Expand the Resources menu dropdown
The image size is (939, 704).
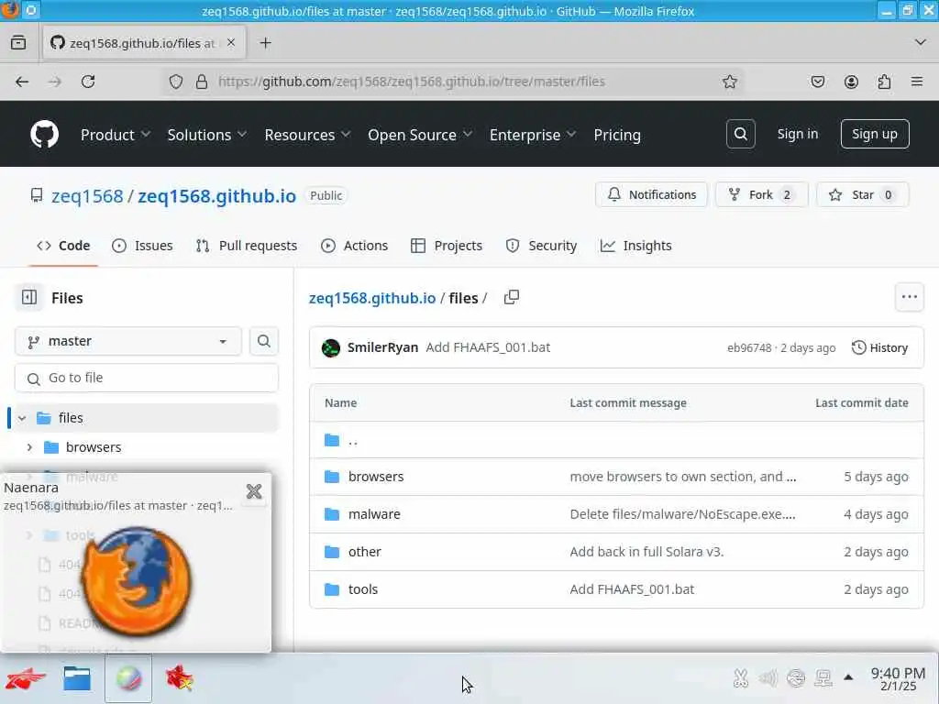tap(307, 135)
